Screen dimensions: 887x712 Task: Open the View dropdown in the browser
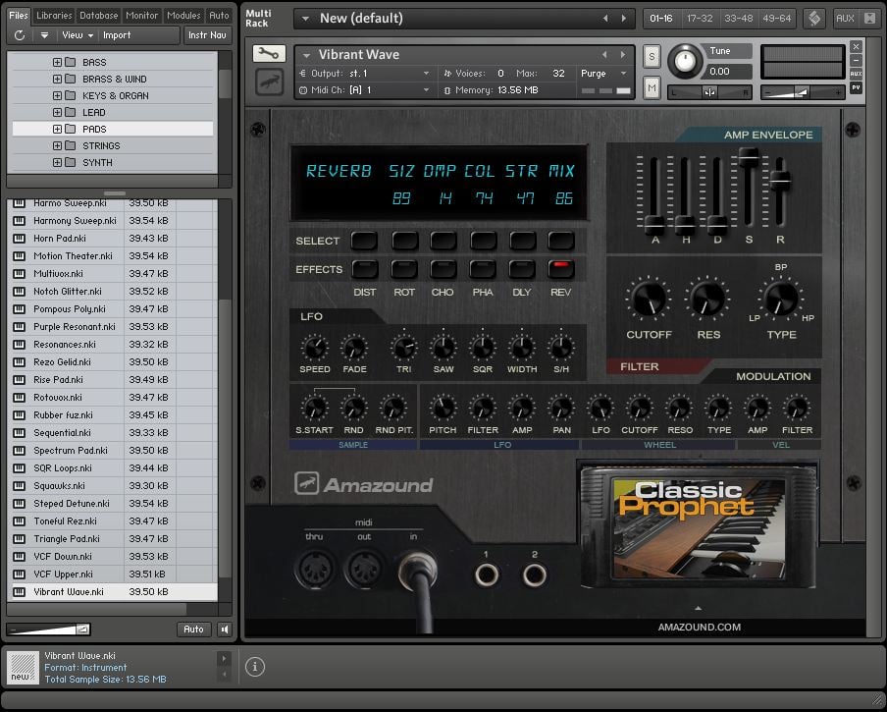click(x=78, y=35)
